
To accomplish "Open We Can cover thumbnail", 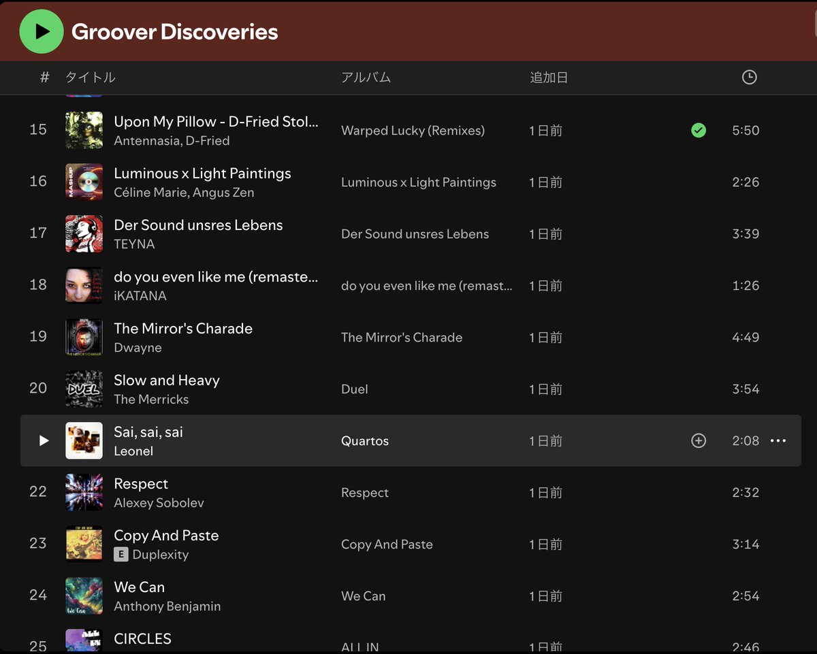I will (84, 595).
